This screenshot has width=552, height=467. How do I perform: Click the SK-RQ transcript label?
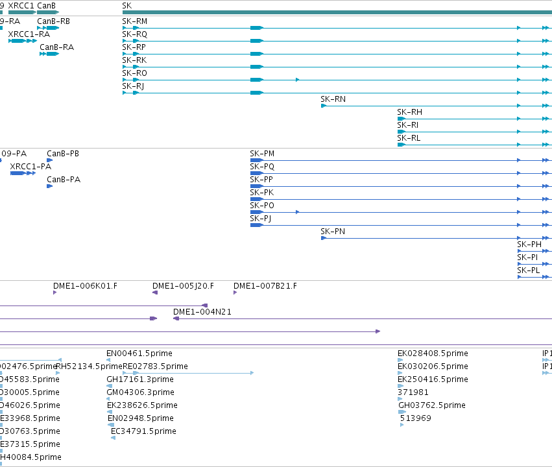coord(134,34)
